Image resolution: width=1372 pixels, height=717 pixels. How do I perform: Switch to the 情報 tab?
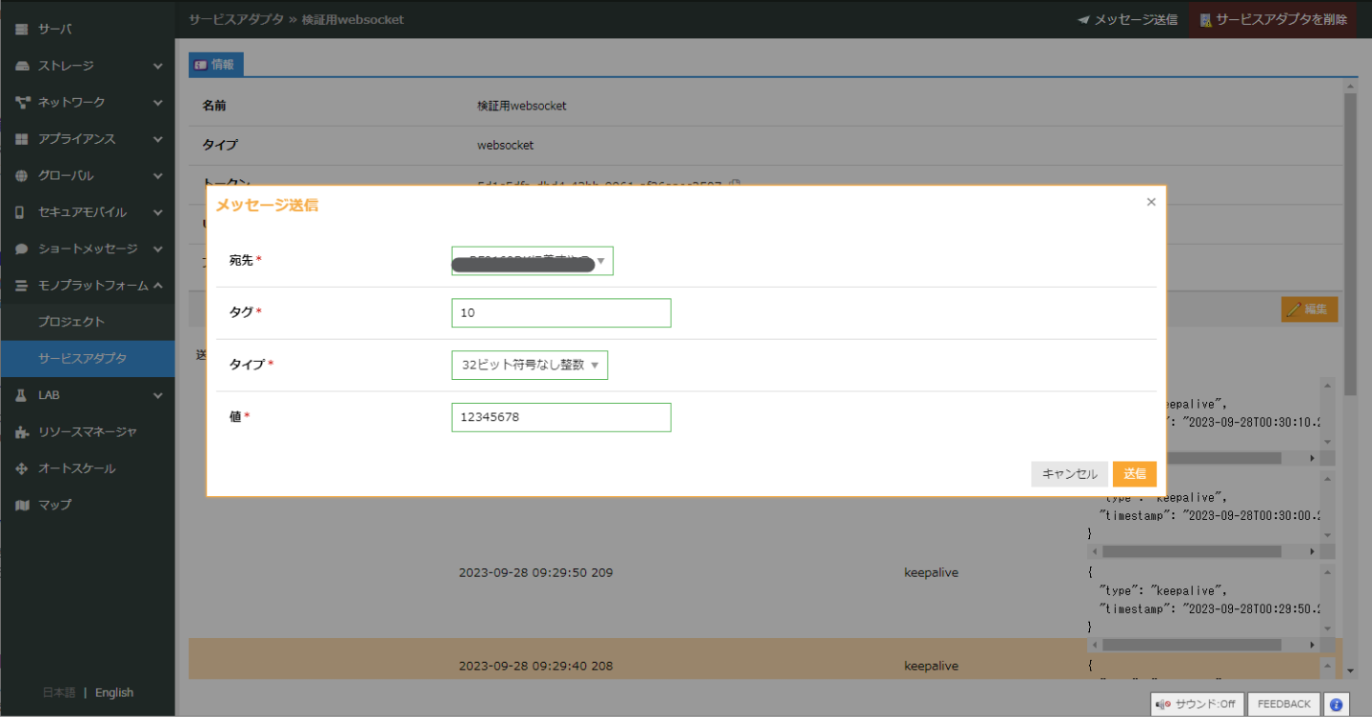[216, 65]
